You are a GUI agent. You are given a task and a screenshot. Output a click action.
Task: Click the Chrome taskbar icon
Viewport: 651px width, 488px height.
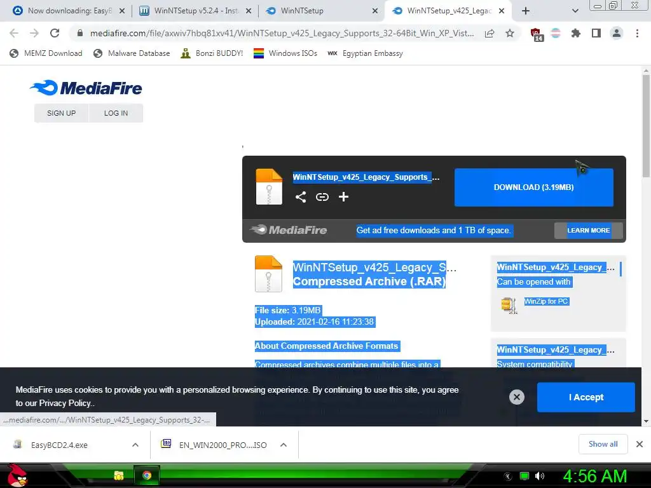(x=147, y=475)
